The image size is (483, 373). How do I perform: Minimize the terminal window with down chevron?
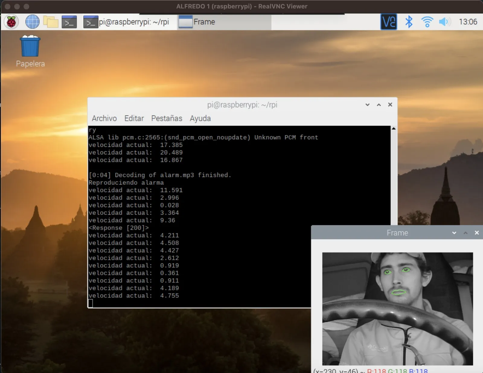coord(367,105)
